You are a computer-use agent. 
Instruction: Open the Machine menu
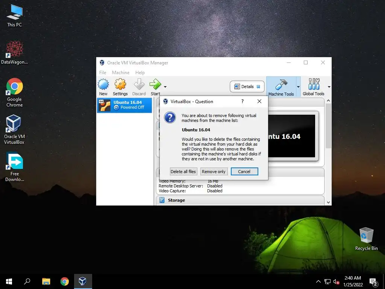click(x=121, y=73)
